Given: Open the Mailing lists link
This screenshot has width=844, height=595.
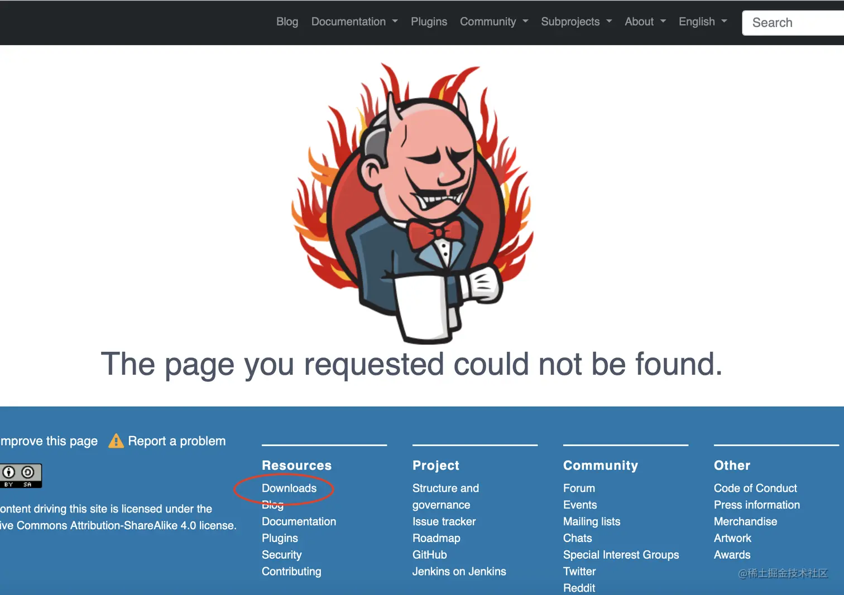Looking at the screenshot, I should pos(592,521).
